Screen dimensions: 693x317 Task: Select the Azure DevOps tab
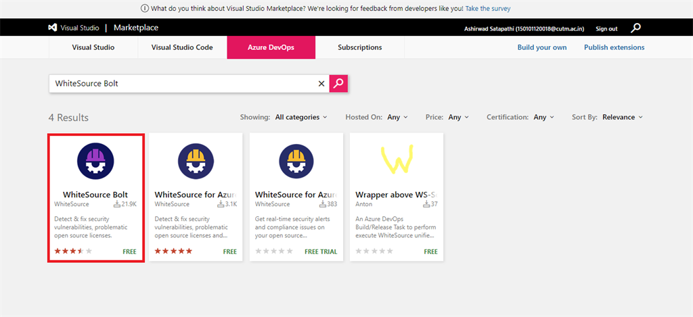(271, 47)
